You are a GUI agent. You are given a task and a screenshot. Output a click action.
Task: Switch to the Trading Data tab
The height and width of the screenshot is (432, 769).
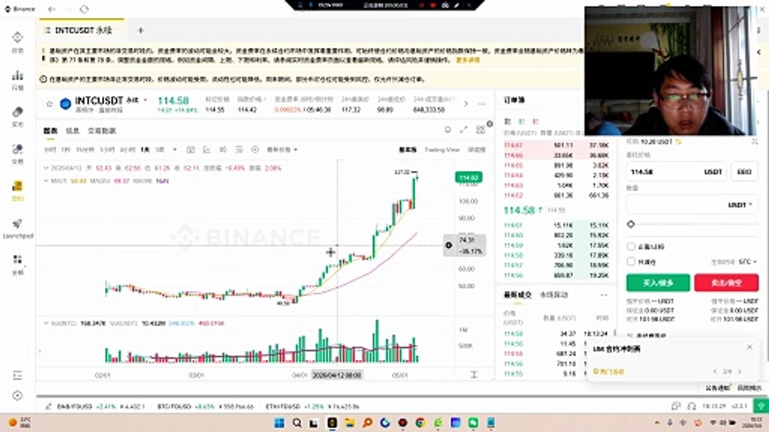(x=102, y=130)
